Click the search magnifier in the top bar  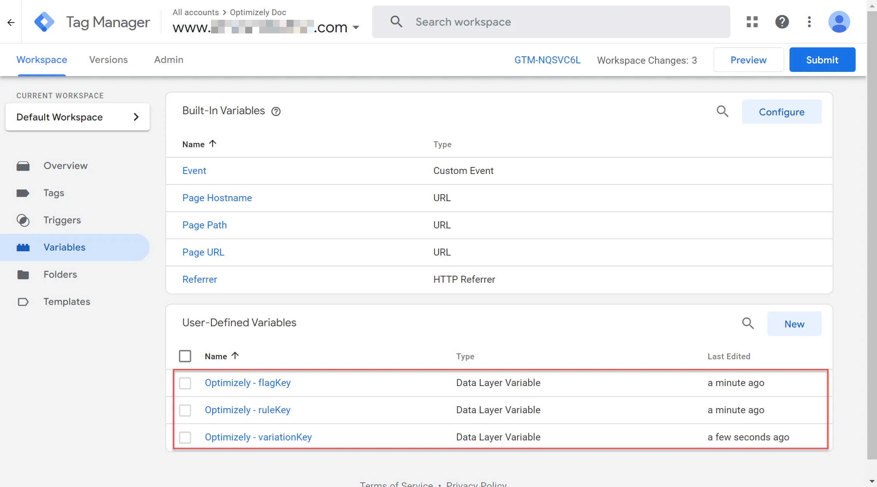(x=396, y=22)
